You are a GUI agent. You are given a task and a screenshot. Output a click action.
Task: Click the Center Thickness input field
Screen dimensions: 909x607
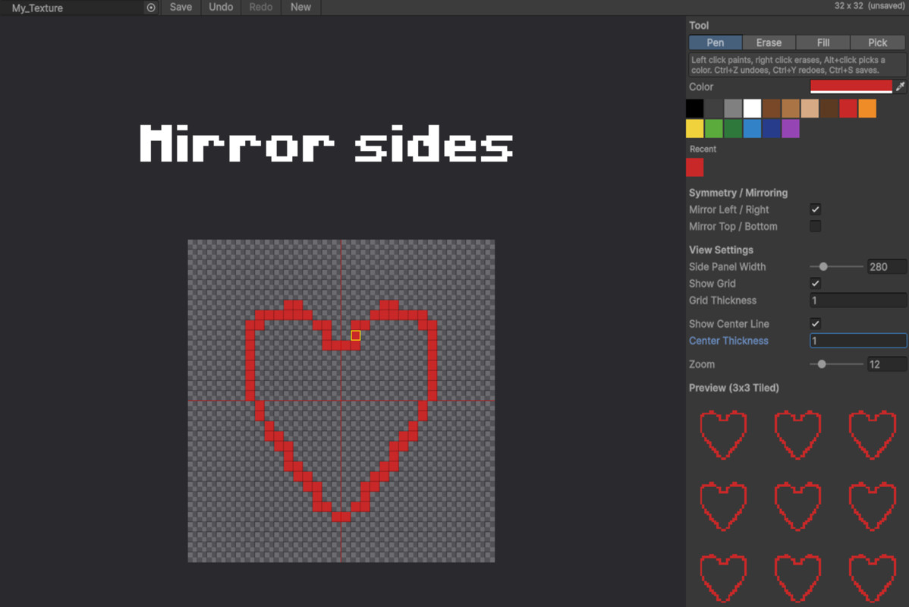point(858,341)
